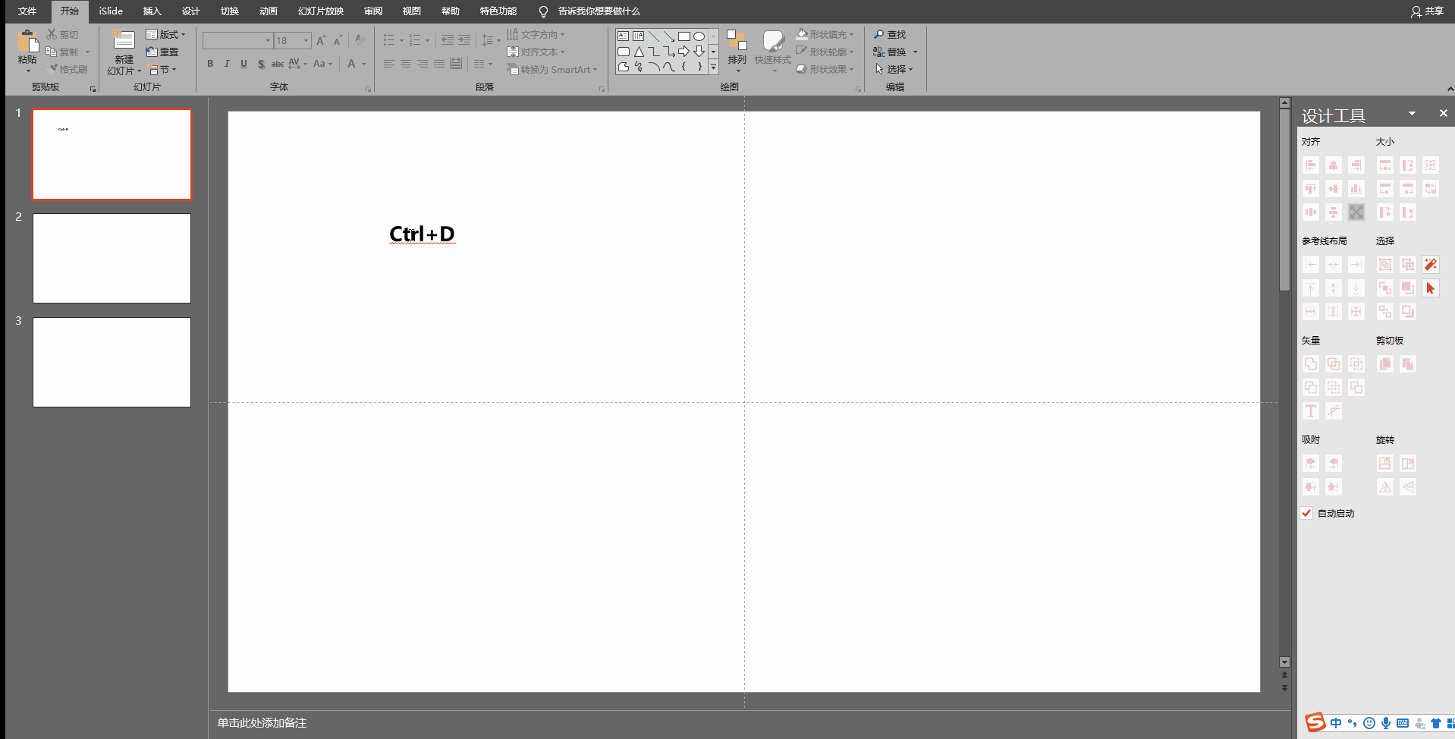The width and height of the screenshot is (1455, 739).
Task: Select the oval shape in drawing gallery
Action: pos(699,36)
